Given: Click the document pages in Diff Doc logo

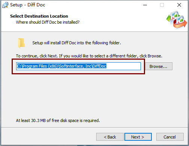Looking at the screenshot, I should point(177,18).
